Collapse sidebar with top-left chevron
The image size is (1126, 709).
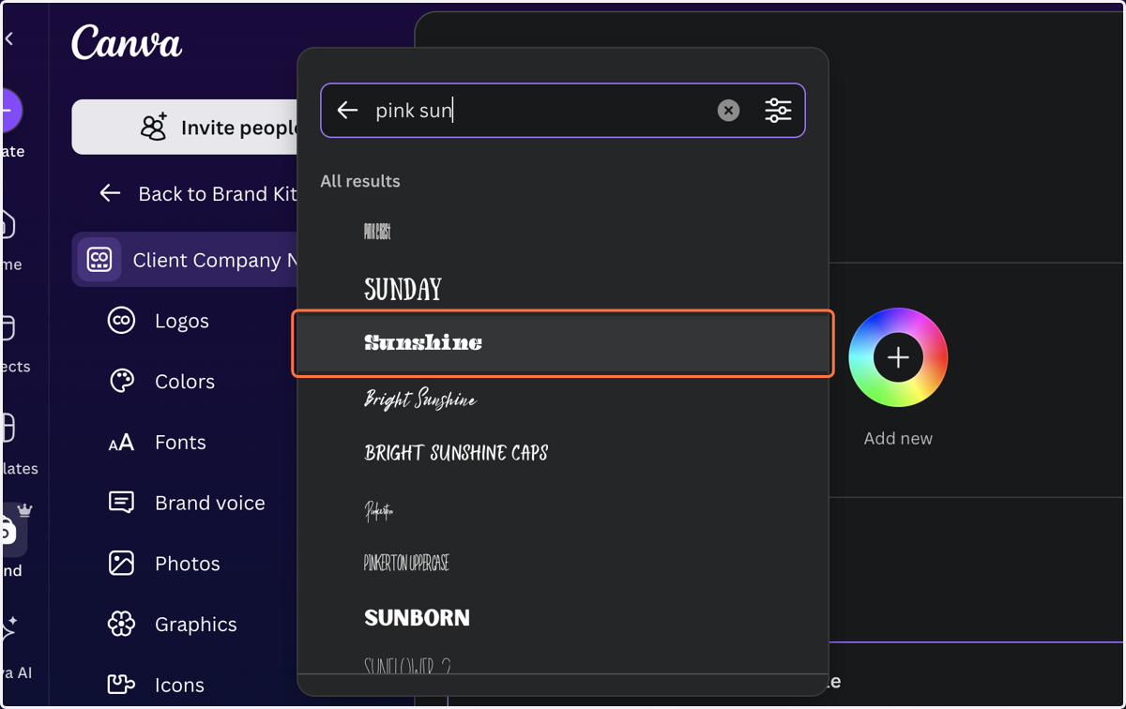pyautogui.click(x=9, y=39)
